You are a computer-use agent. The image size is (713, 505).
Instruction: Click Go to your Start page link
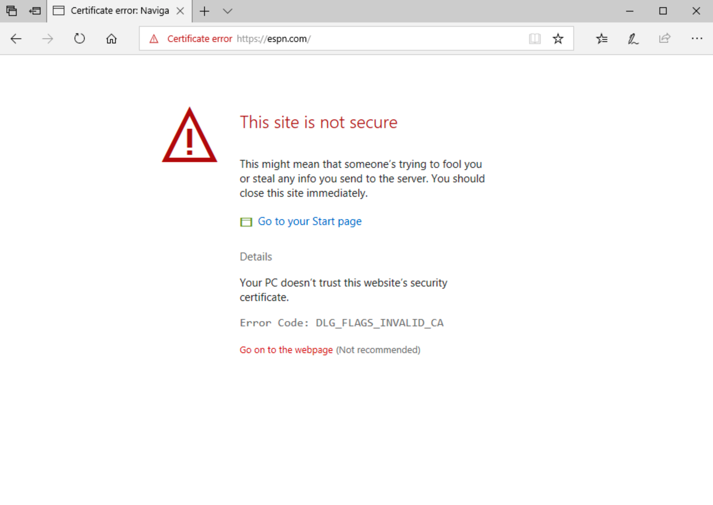pyautogui.click(x=309, y=221)
